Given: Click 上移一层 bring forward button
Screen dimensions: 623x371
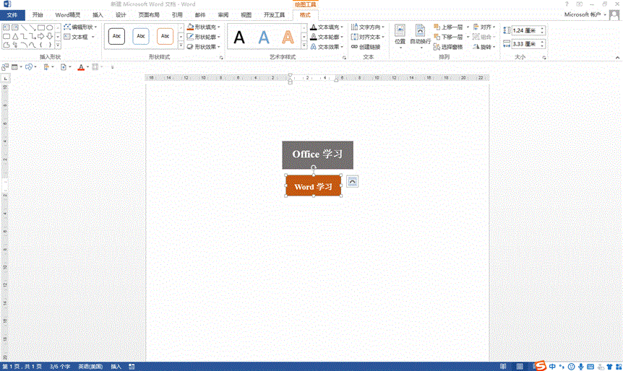Looking at the screenshot, I should pos(448,27).
